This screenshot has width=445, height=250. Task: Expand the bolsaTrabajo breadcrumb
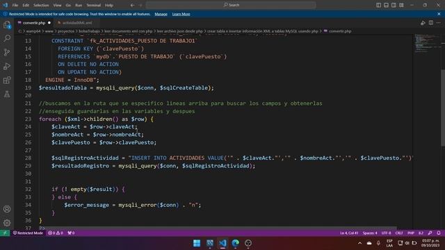pyautogui.click(x=89, y=31)
